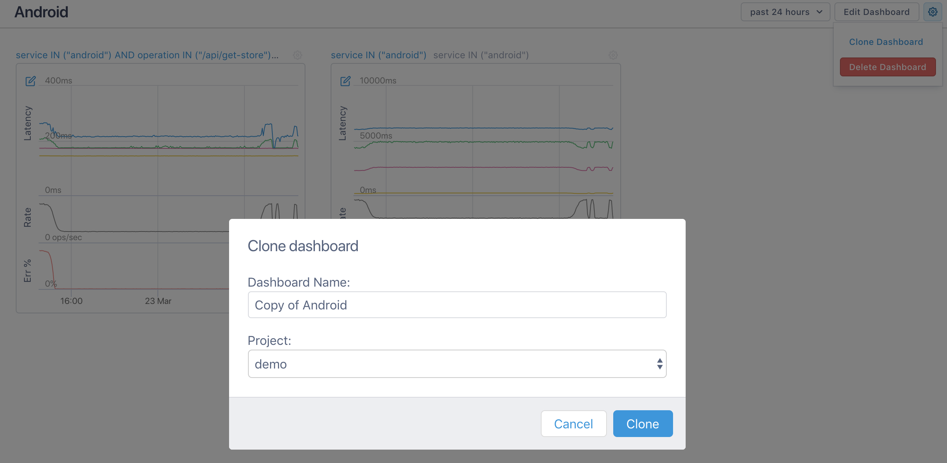The height and width of the screenshot is (463, 947).
Task: Choose Clone Dashboard from the settings menu
Action: coord(886,42)
